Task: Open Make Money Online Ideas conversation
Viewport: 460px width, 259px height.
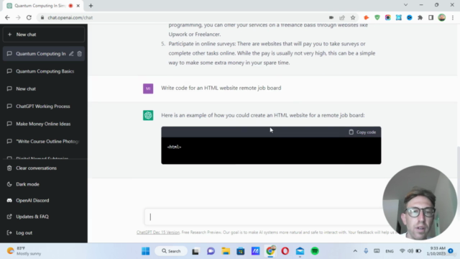Action: [44, 124]
